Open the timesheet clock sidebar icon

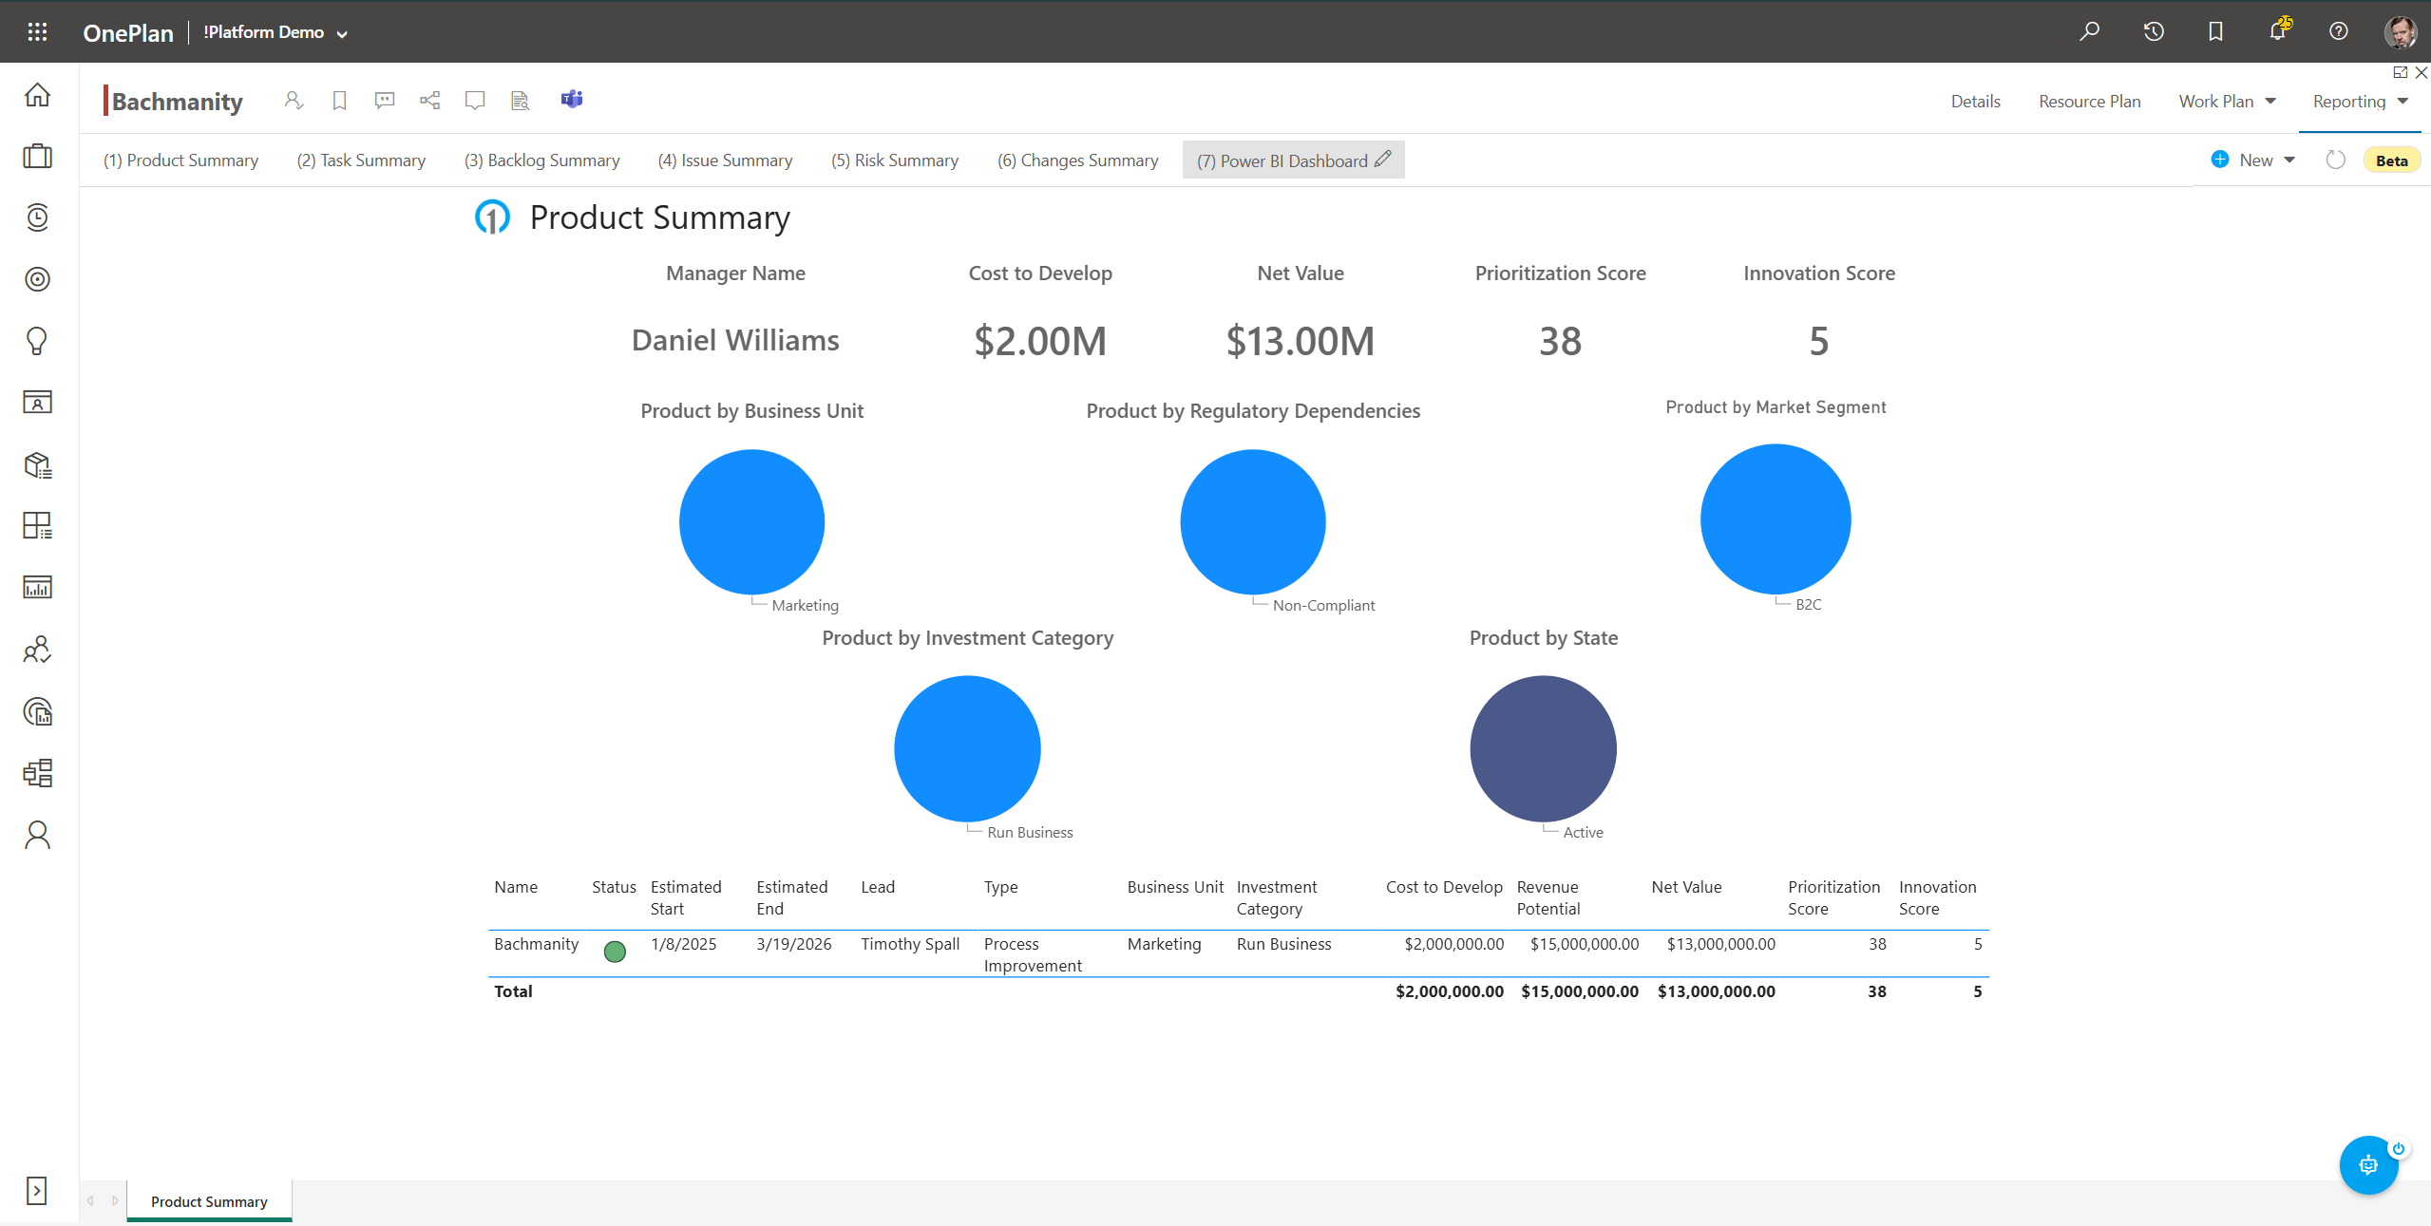click(37, 217)
